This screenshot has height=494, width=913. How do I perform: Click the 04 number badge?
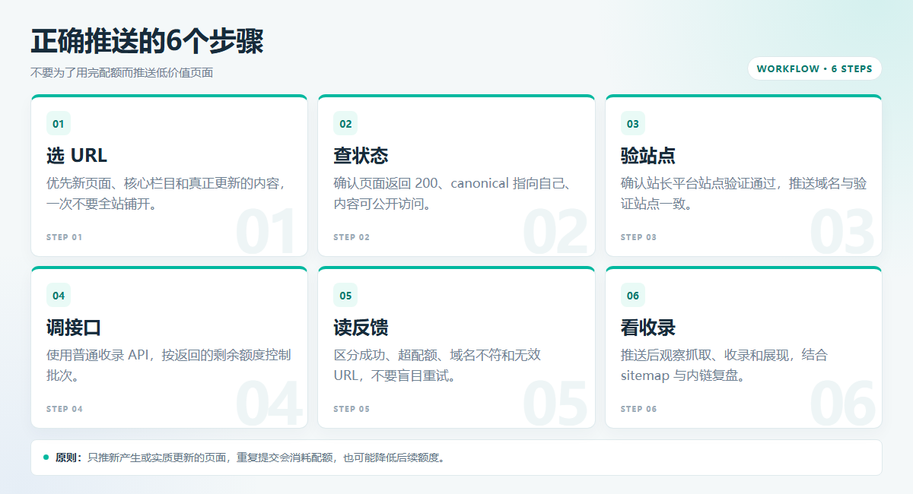(59, 296)
